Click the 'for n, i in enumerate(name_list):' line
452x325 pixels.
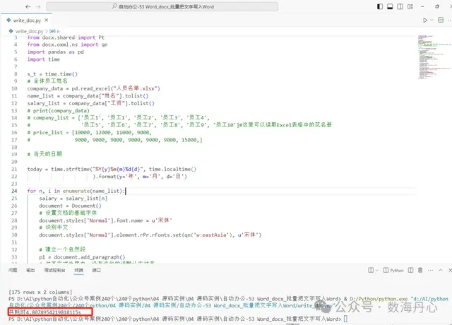76,191
